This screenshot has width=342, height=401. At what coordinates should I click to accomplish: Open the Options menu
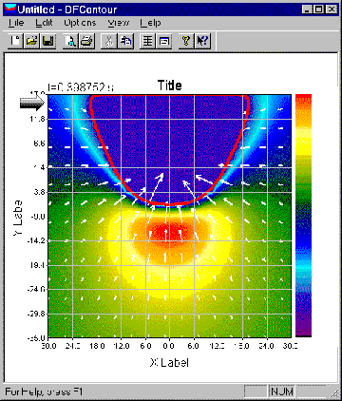pyautogui.click(x=80, y=23)
